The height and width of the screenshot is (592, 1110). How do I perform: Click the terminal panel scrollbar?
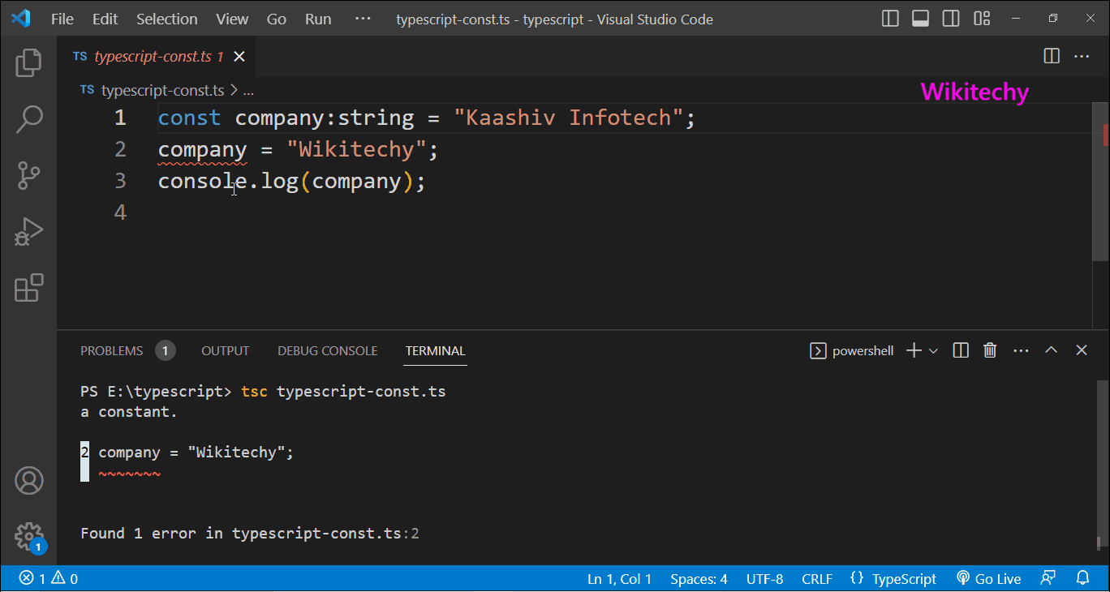(x=1101, y=462)
